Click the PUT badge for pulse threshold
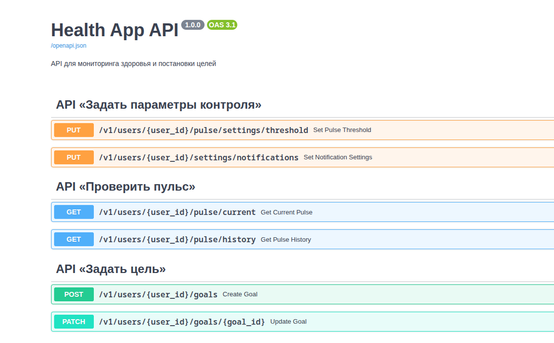 click(74, 130)
